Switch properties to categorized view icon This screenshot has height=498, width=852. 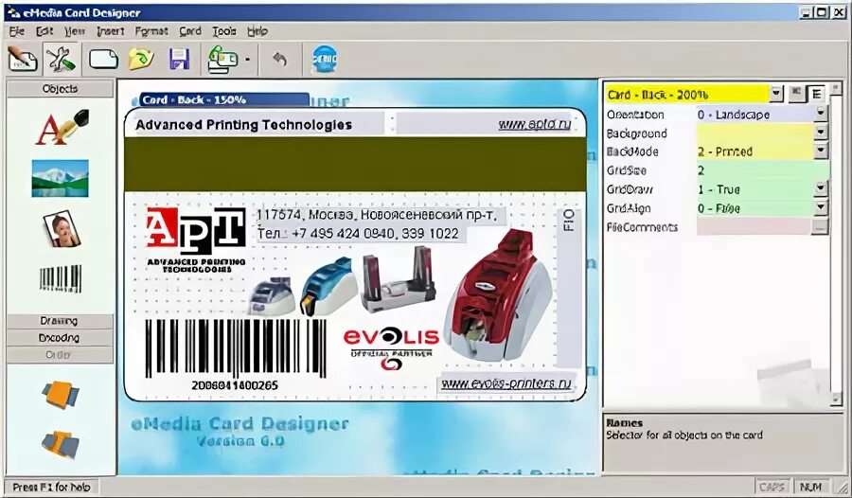tap(796, 94)
